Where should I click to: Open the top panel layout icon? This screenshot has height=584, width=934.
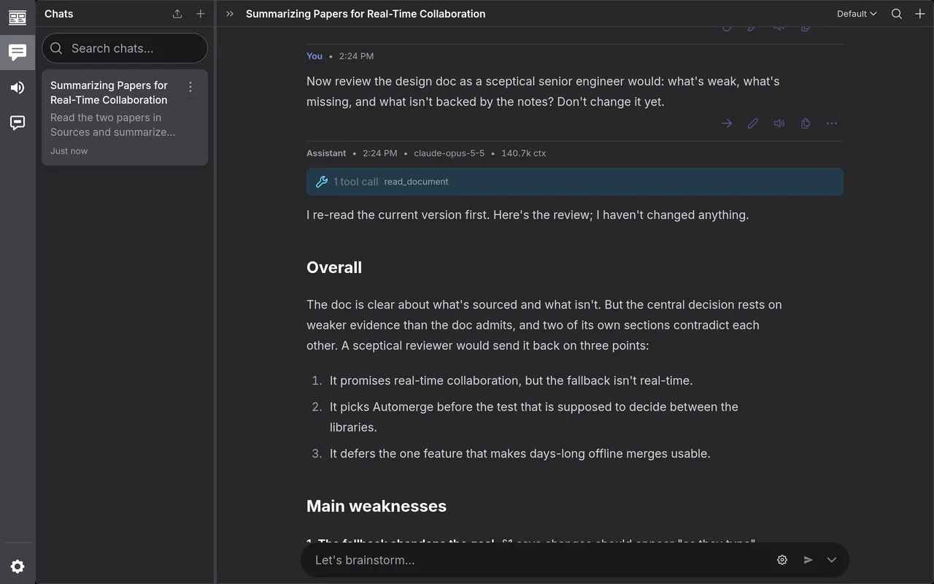point(18,18)
